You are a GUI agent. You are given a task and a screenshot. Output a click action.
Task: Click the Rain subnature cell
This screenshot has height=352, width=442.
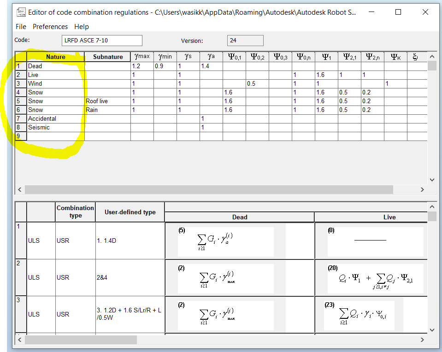pyautogui.click(x=107, y=110)
